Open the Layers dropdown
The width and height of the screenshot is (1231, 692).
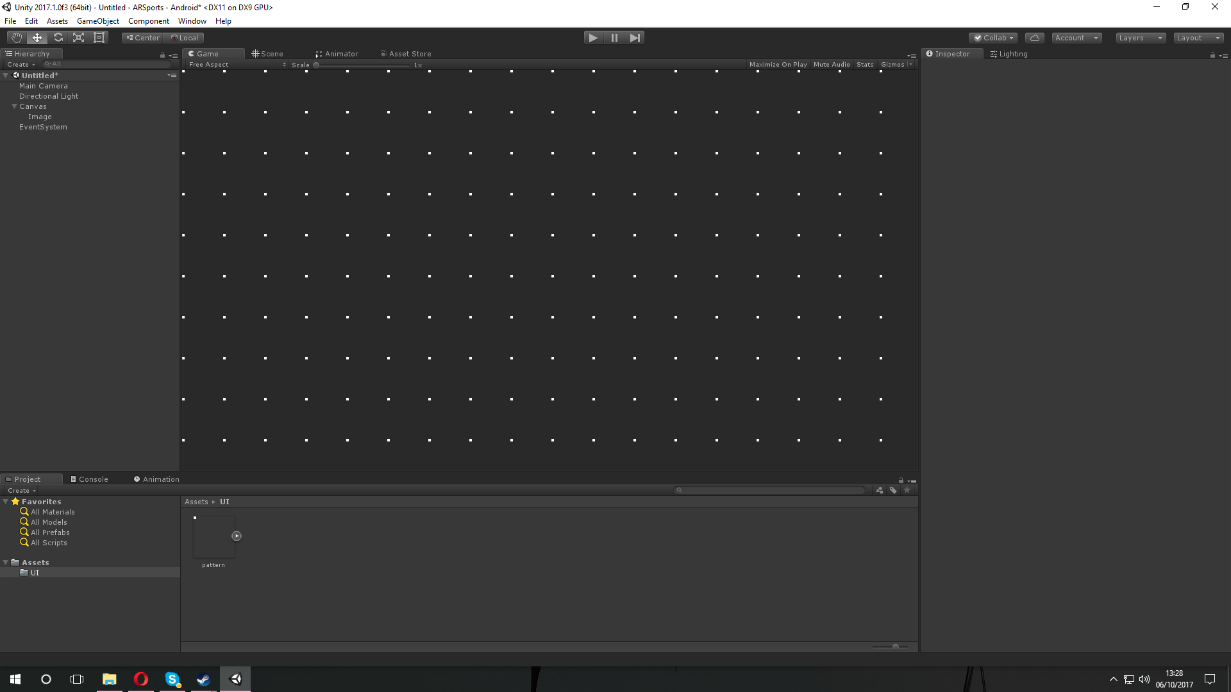point(1140,38)
